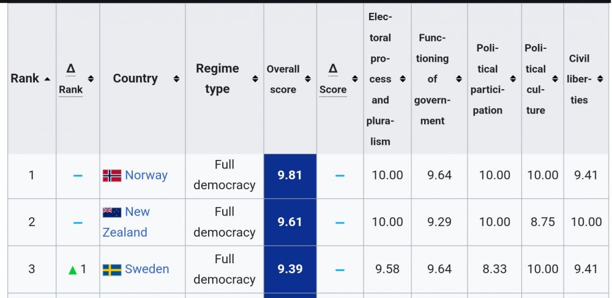Click the green up-triangle rank change icon
Viewport: 612px width, 298px height.
point(73,270)
